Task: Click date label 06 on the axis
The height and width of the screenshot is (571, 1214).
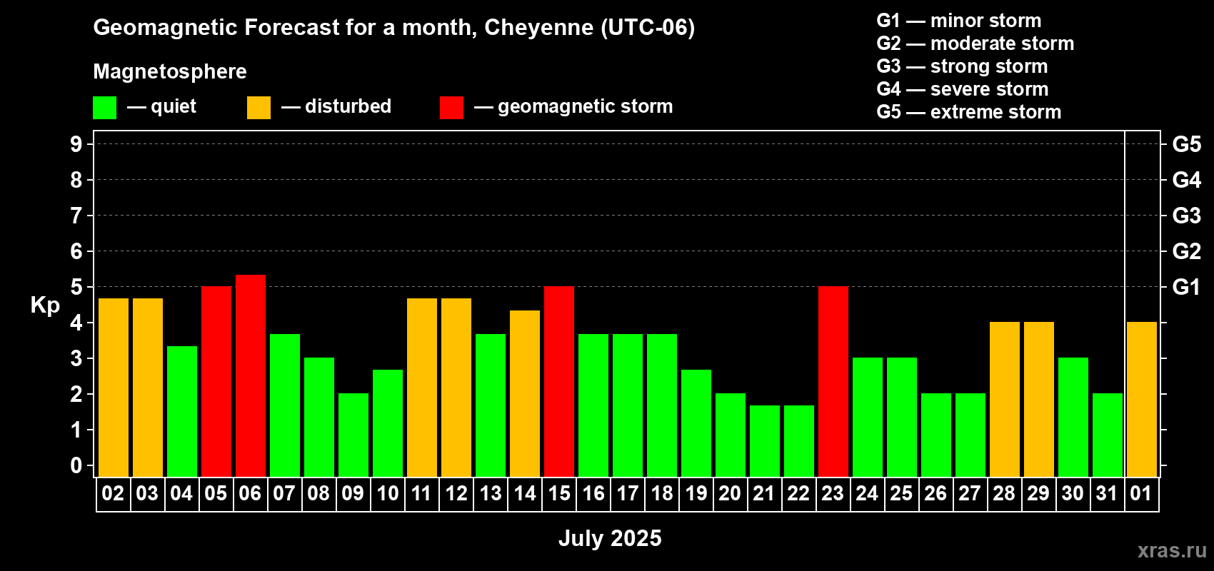Action: [x=250, y=493]
